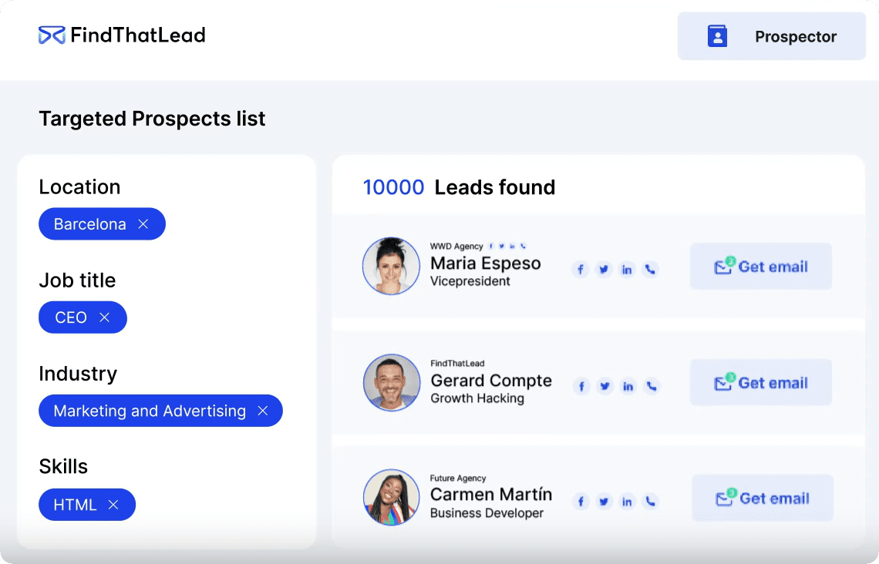This screenshot has width=879, height=564.
Task: Remove the Marketing and Advertising filter
Action: [262, 411]
